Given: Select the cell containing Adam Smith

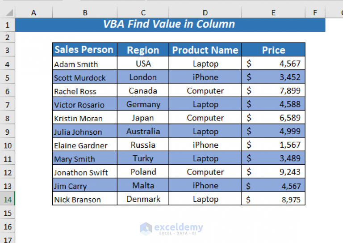Looking at the screenshot, I should 85,63.
